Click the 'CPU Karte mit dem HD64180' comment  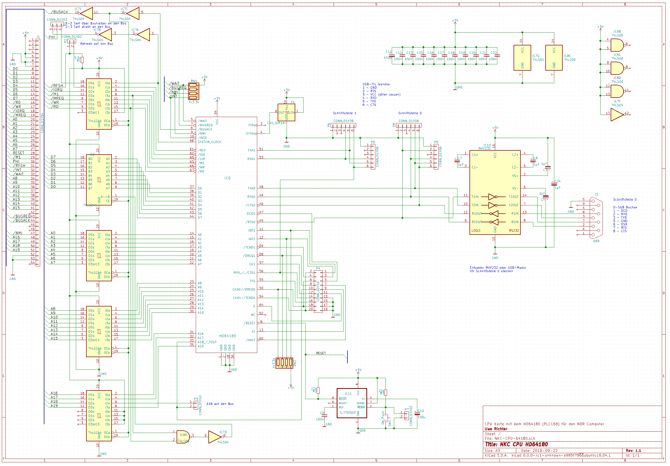544,424
